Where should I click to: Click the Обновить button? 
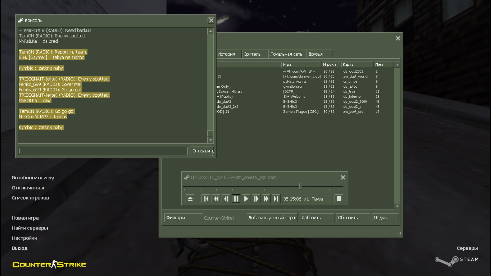tap(352, 218)
